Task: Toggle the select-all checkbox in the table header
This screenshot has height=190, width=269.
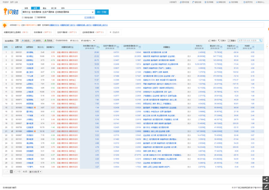Action: point(12,47)
